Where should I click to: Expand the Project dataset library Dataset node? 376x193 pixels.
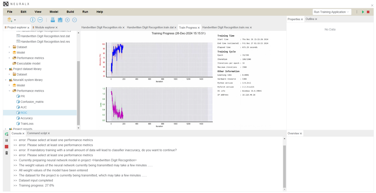9,75
